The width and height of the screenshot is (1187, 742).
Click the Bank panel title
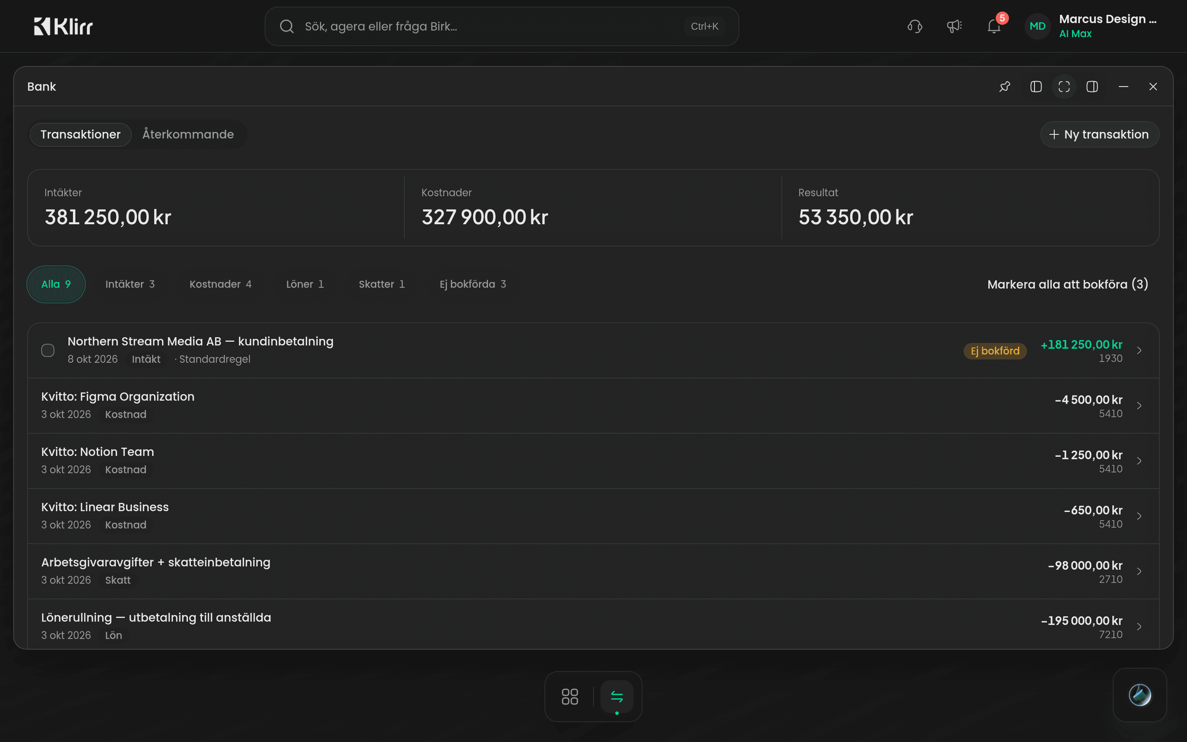coord(42,87)
